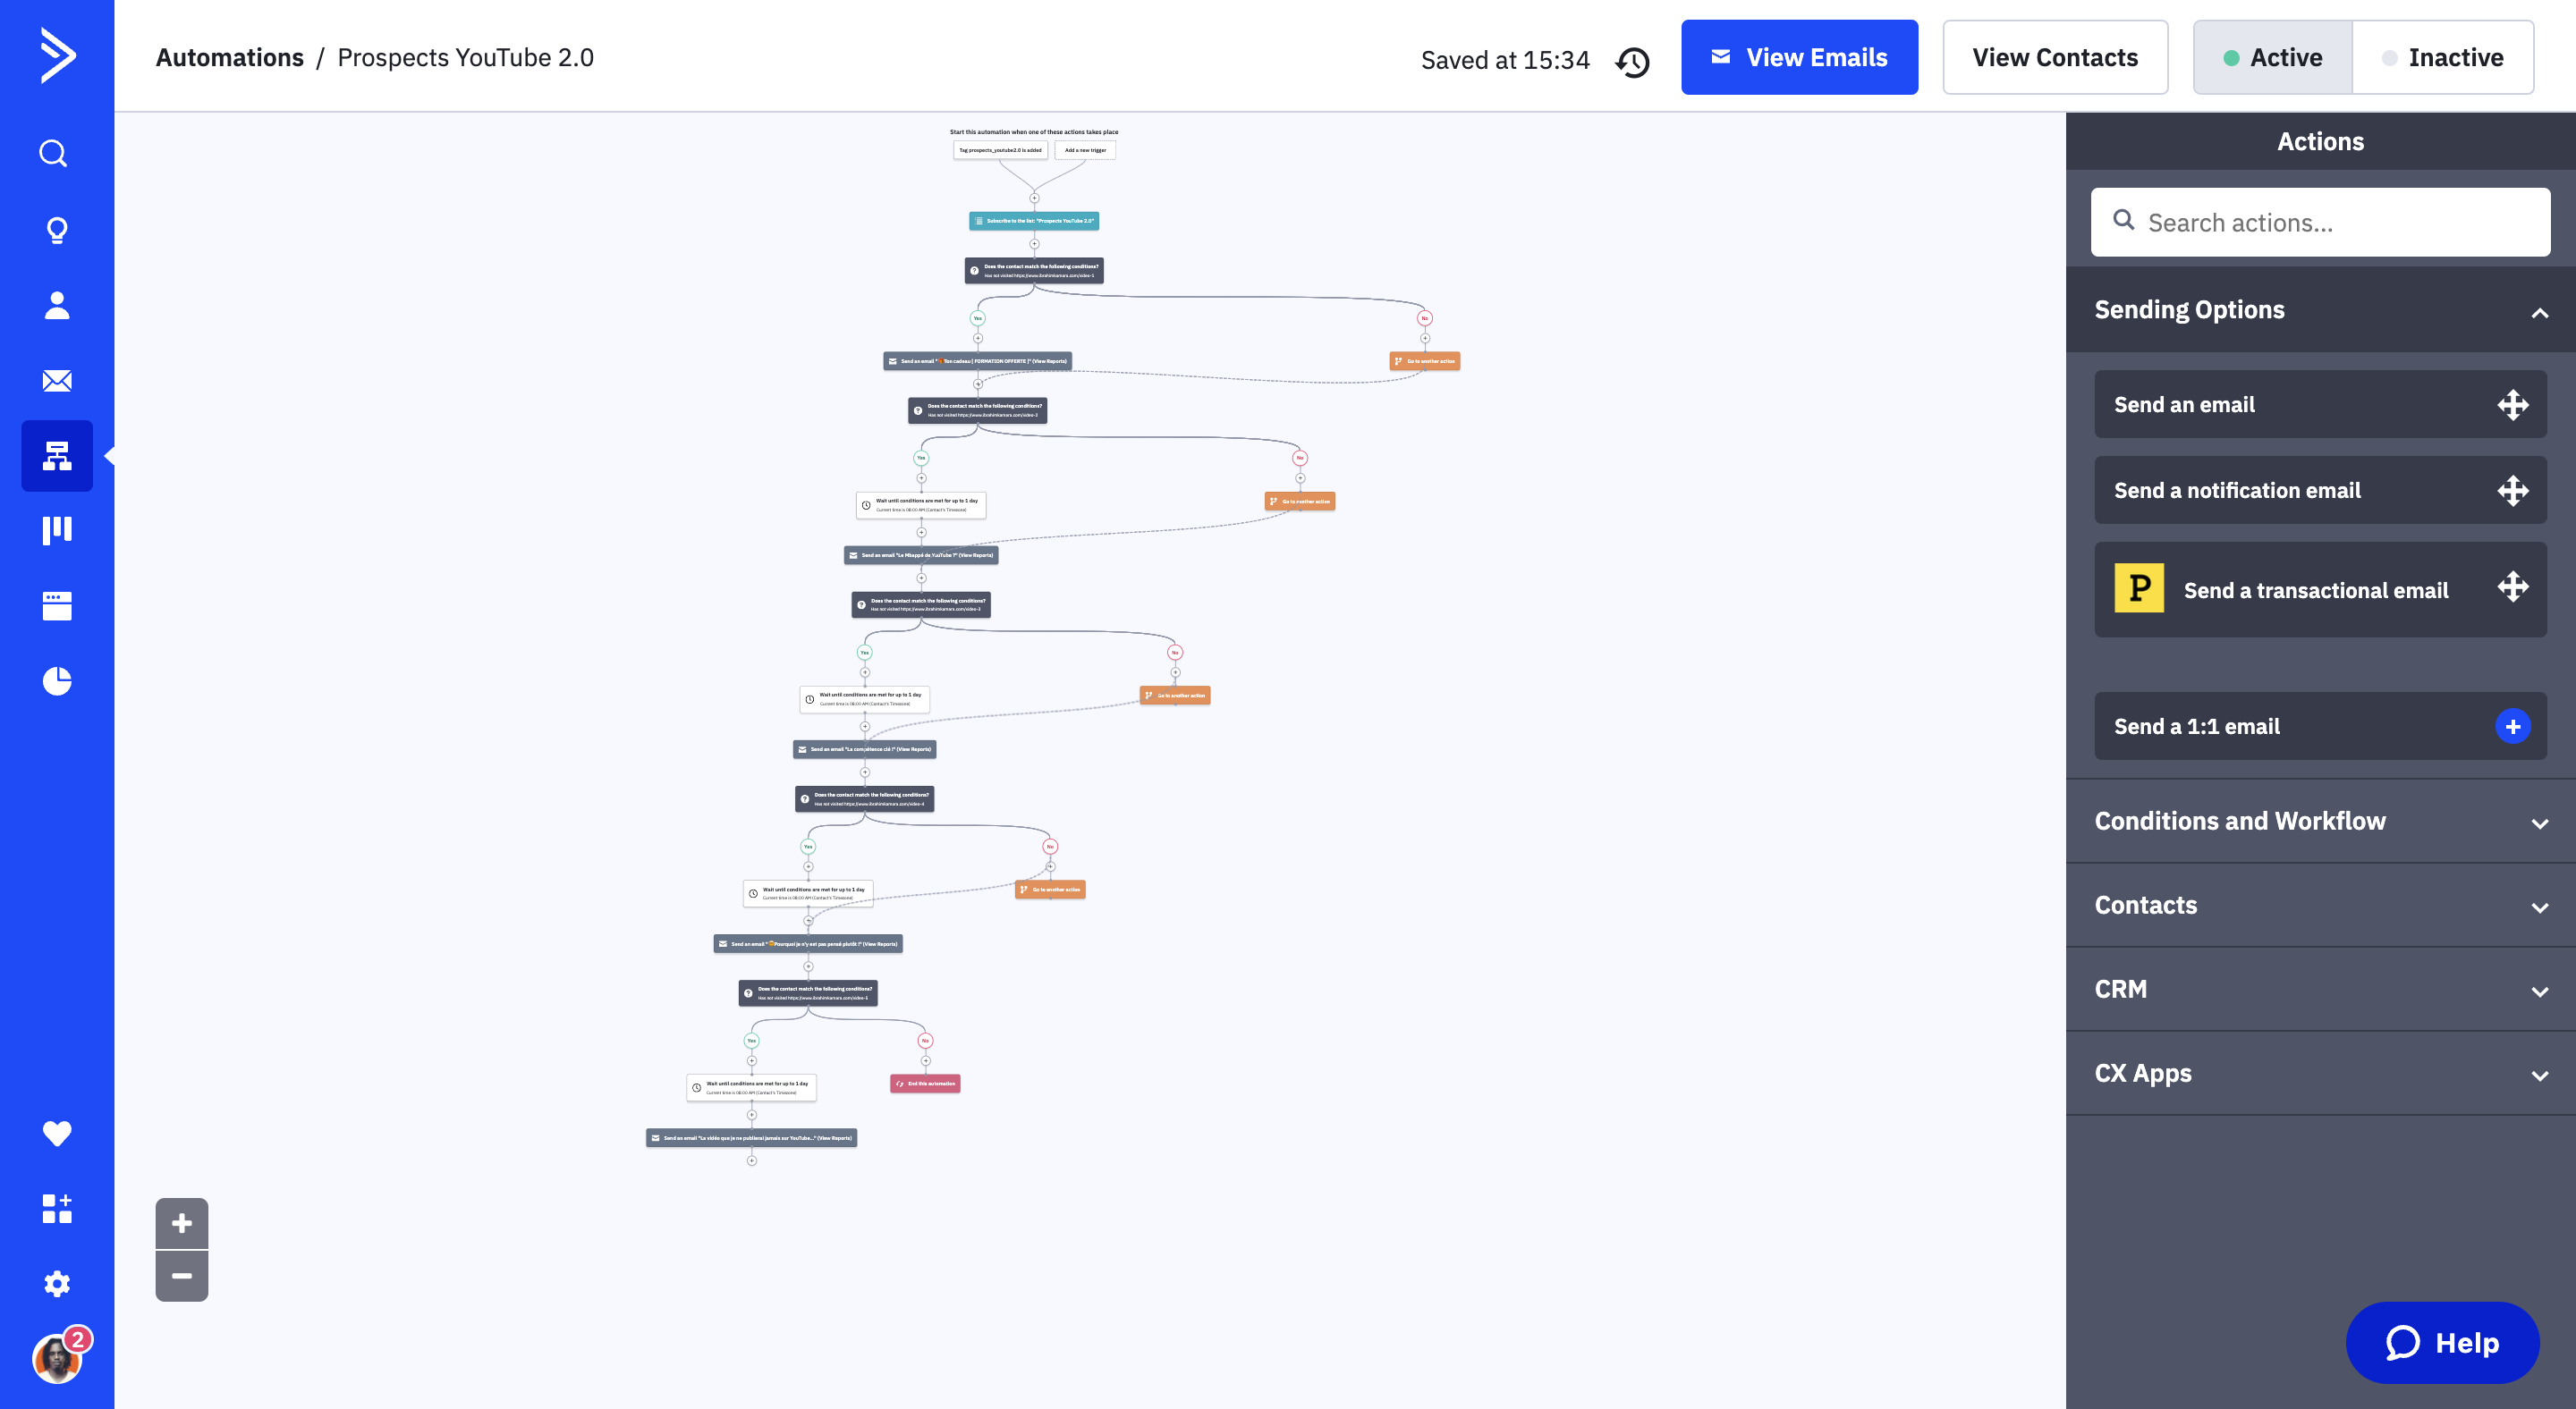The height and width of the screenshot is (1409, 2576).
Task: Open the lightbulb ideas icon
Action: pos(57,230)
